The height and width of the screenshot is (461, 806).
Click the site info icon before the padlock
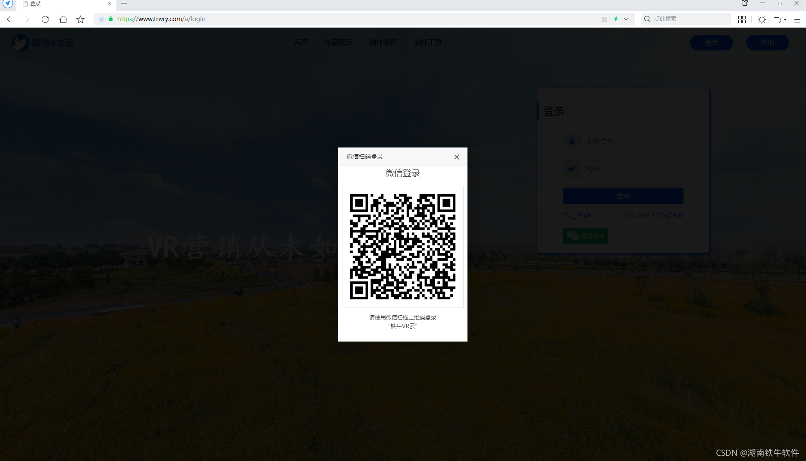point(102,19)
